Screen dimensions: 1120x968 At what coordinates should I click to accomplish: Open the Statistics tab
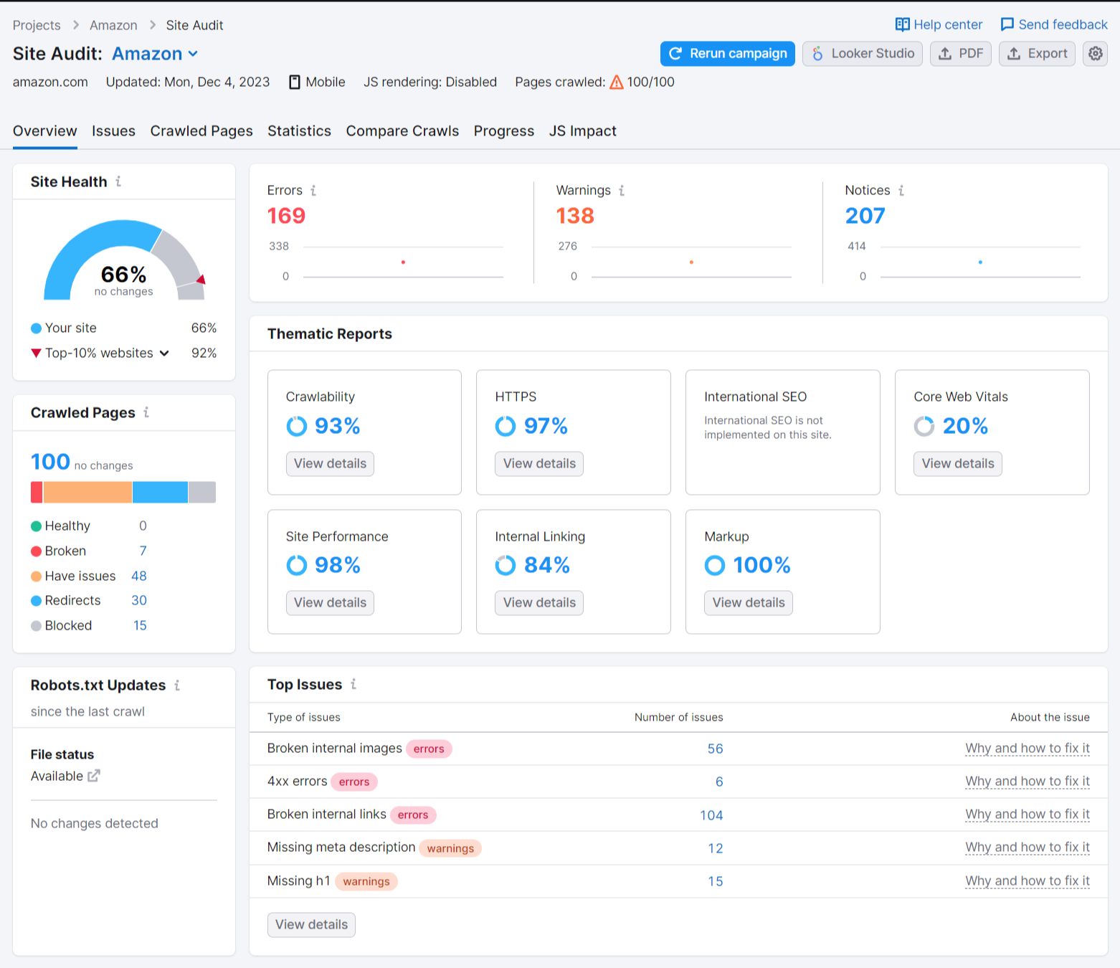tap(300, 131)
